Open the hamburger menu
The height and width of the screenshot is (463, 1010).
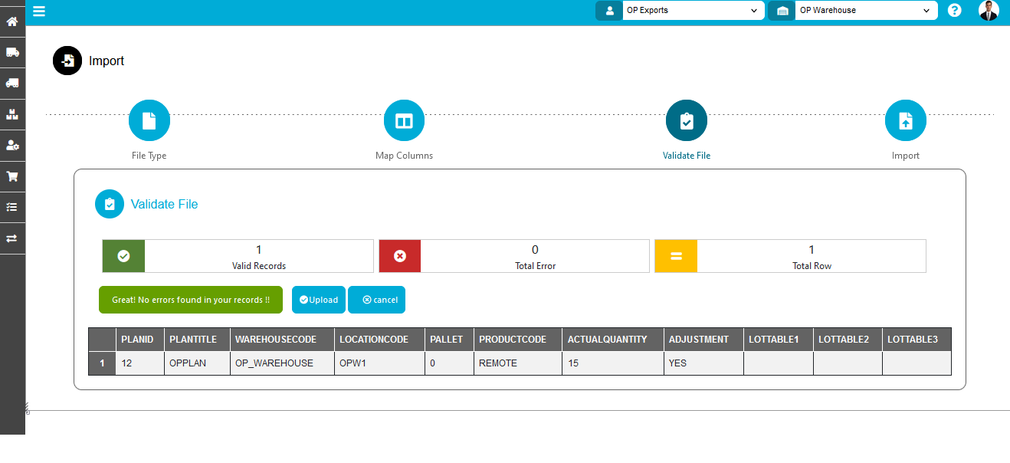pos(39,11)
